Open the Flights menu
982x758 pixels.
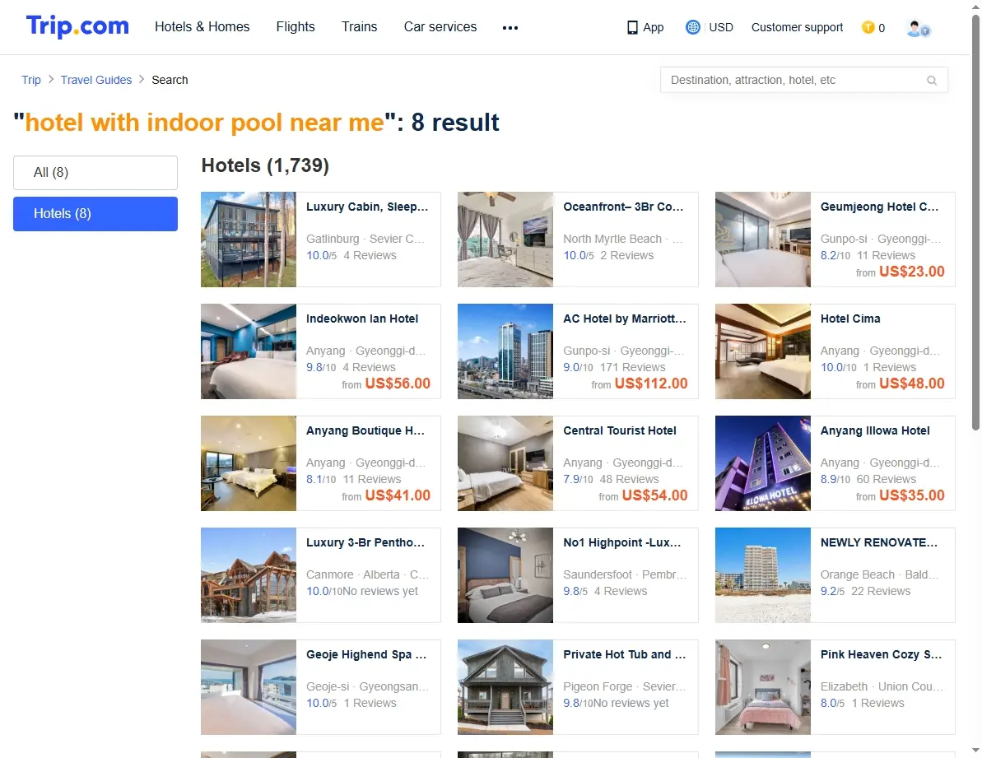[x=296, y=27]
